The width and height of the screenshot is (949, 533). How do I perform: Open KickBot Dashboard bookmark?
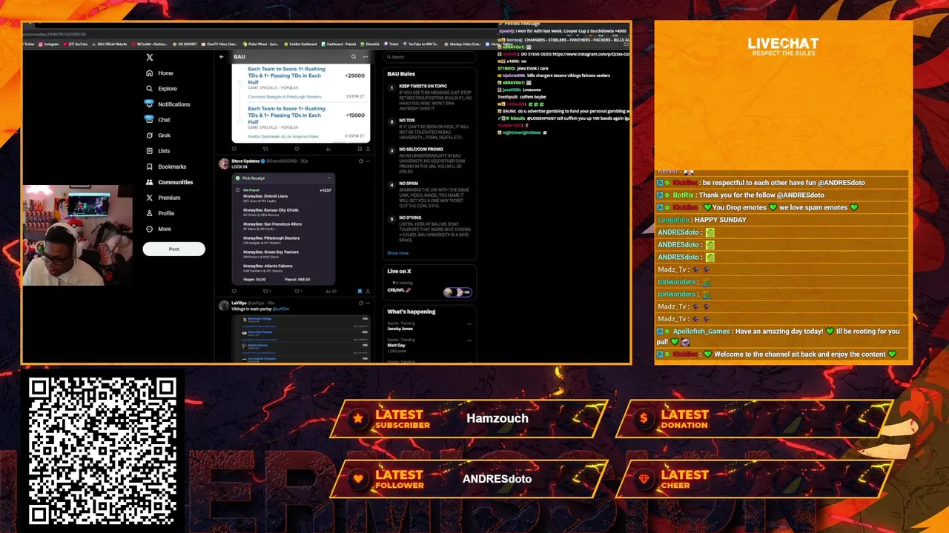[x=300, y=44]
